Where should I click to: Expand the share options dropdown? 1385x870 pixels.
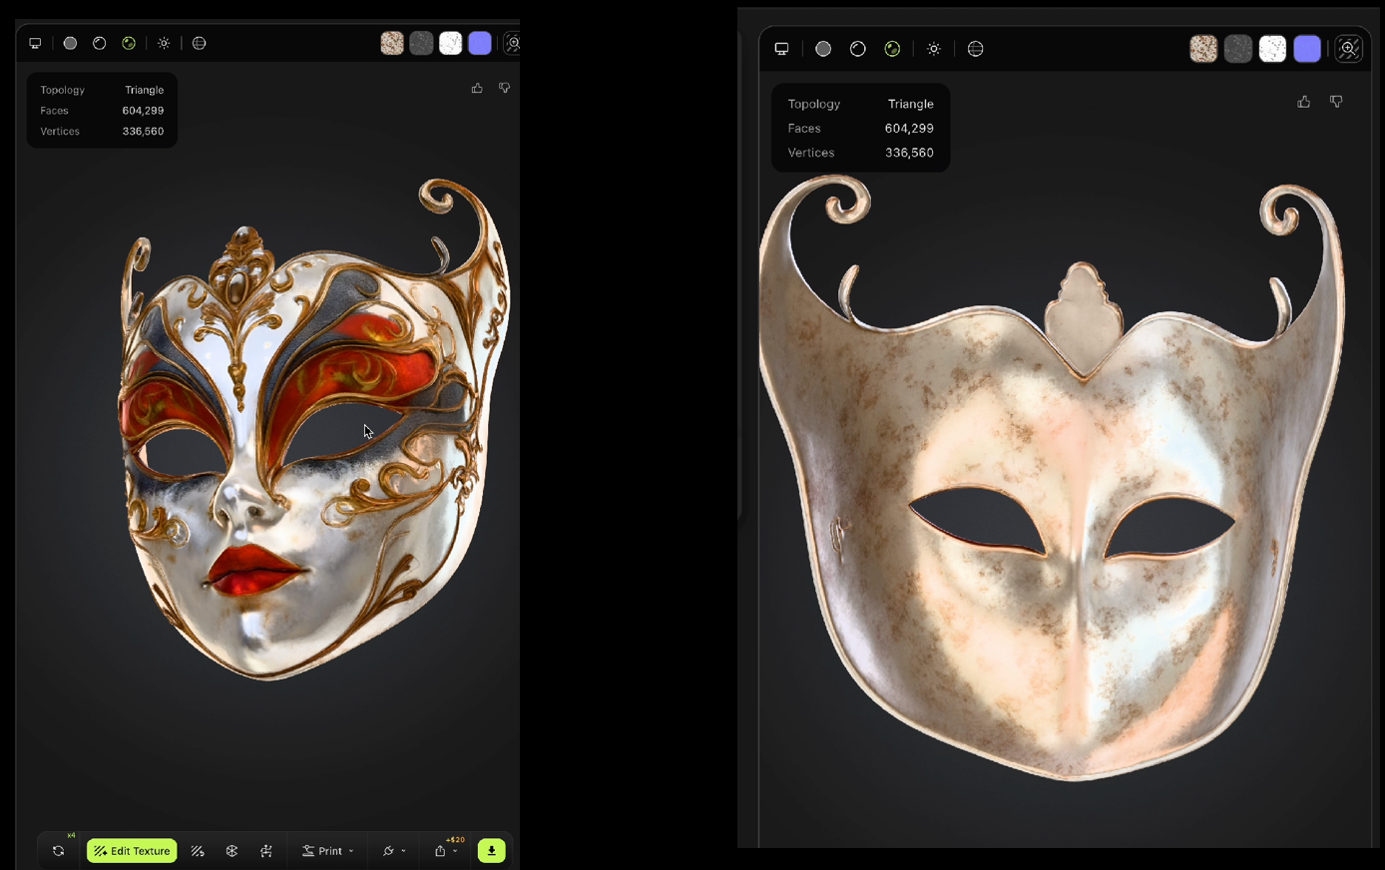click(x=445, y=851)
